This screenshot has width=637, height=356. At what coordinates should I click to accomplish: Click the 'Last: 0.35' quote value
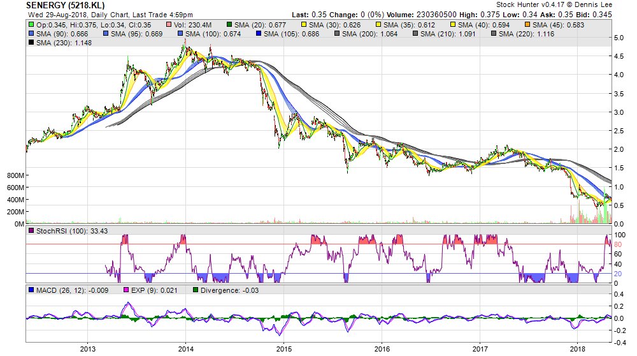tap(310, 15)
